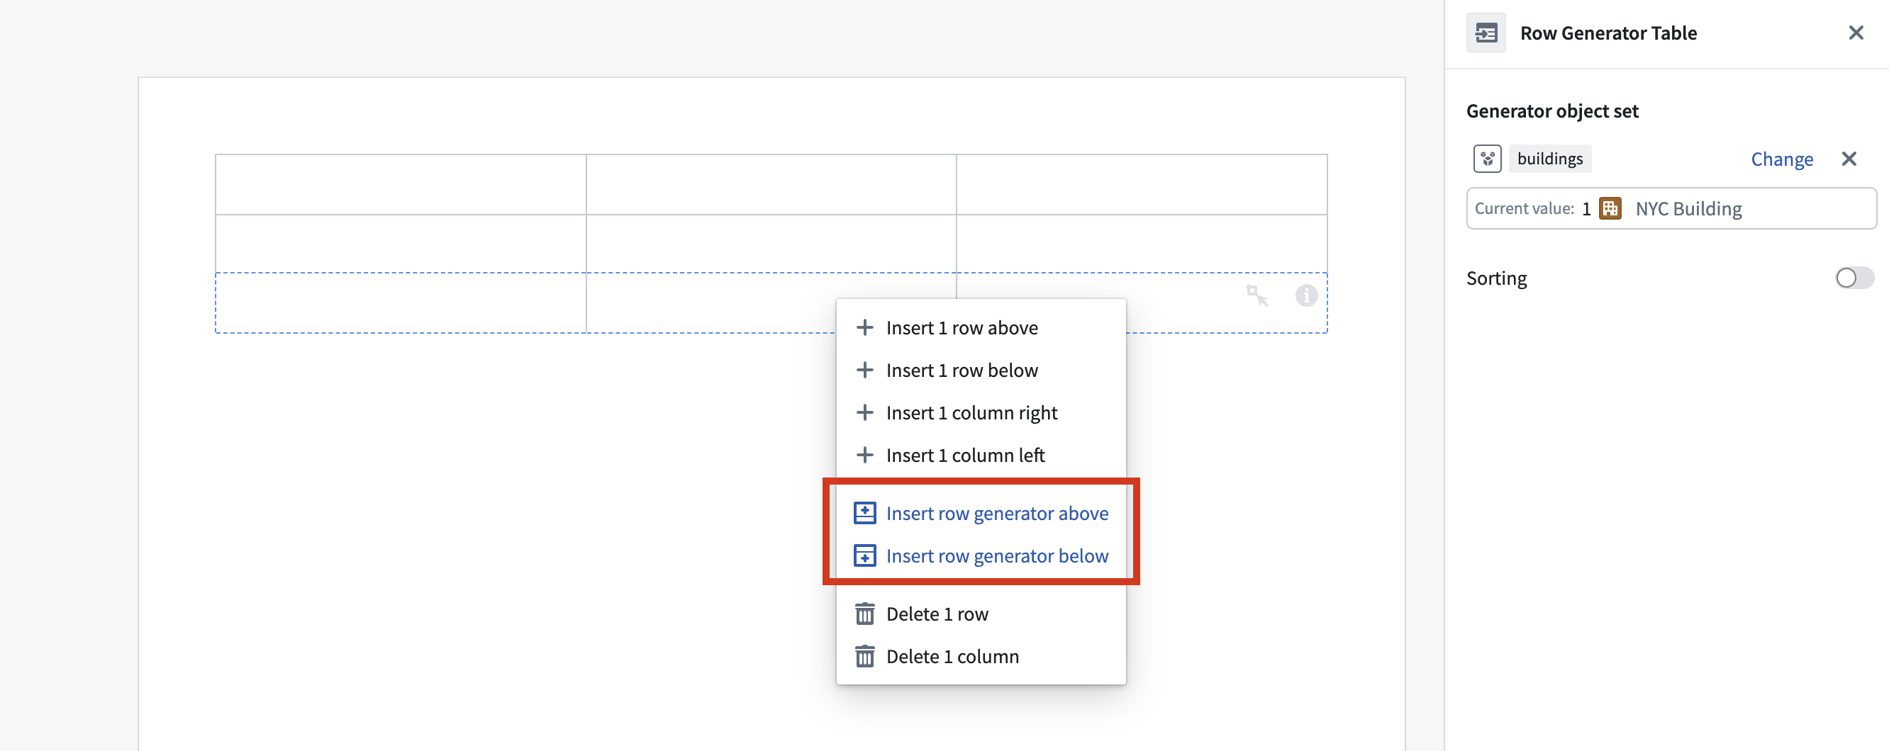1889x751 pixels.
Task: Click the Insert row generator below icon
Action: click(864, 555)
